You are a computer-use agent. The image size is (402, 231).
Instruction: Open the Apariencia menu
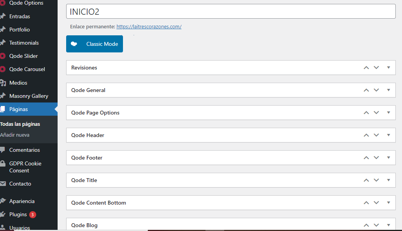[x=22, y=201]
